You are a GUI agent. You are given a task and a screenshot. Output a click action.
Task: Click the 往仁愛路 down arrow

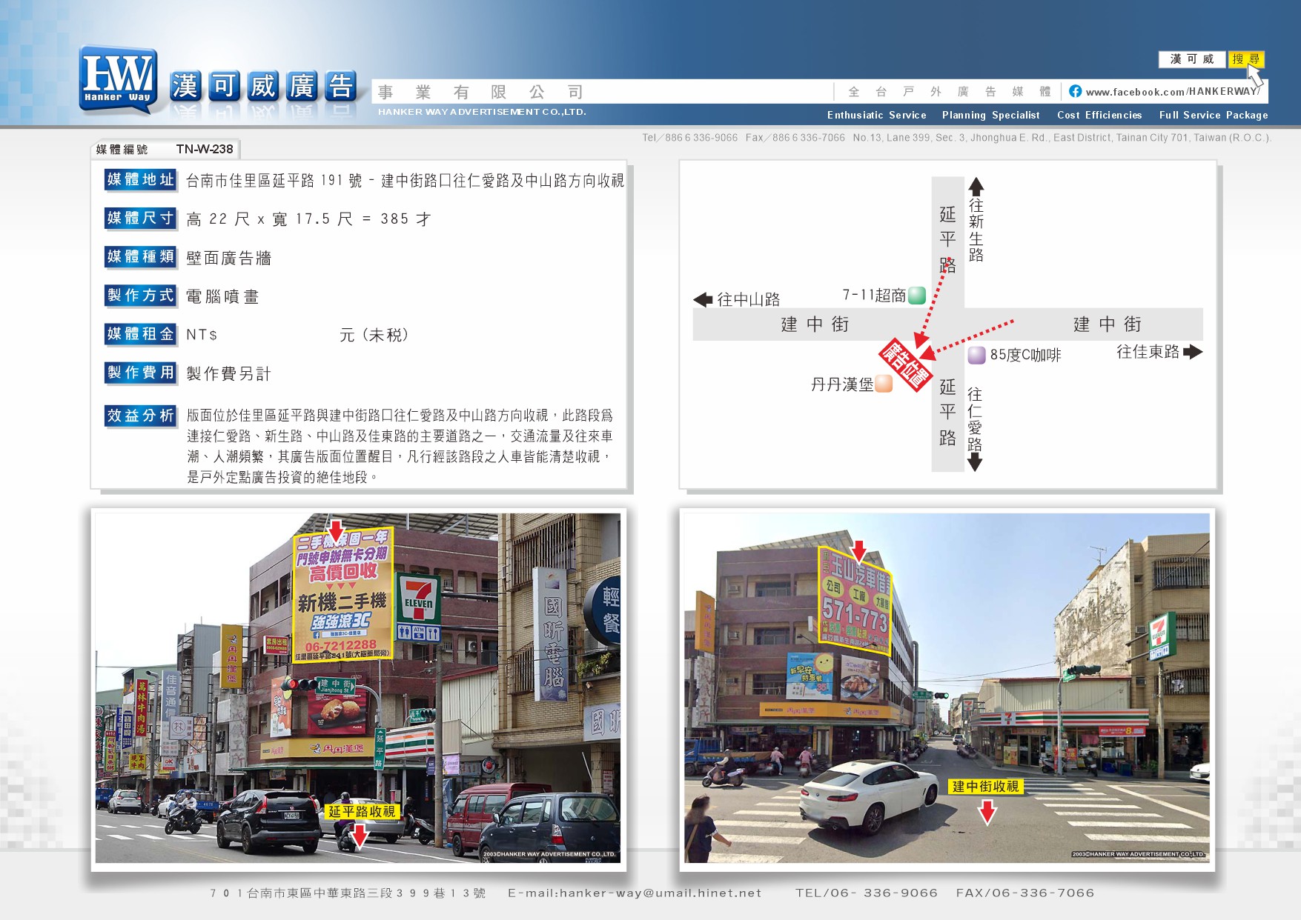(x=975, y=462)
